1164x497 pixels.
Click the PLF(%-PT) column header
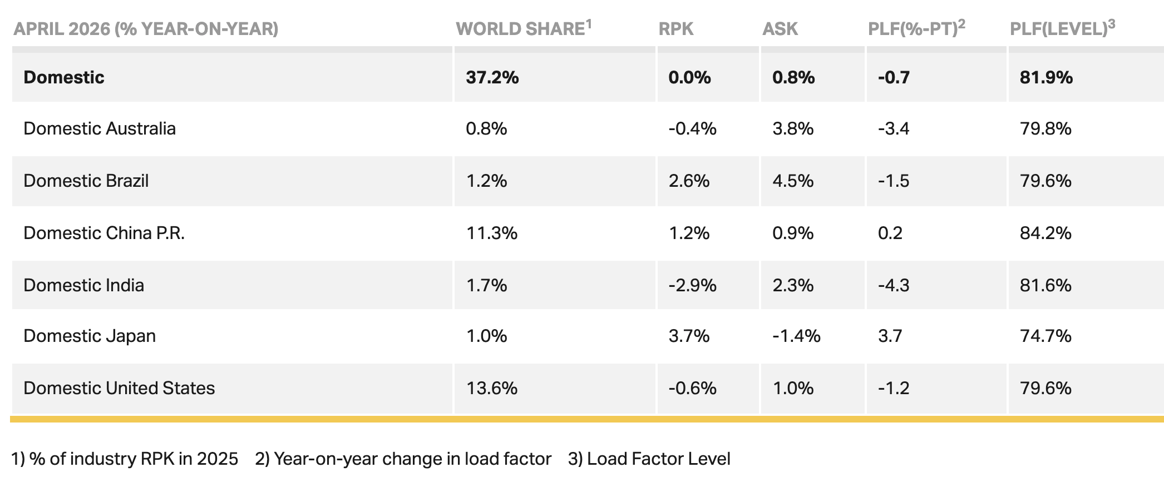tap(916, 28)
